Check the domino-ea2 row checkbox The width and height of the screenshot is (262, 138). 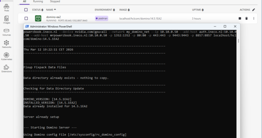(26, 18)
